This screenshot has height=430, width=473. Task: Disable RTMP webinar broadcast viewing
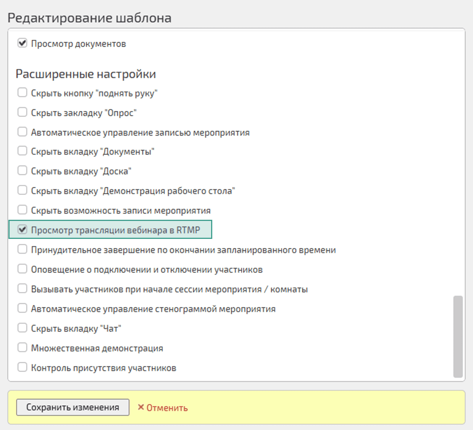[22, 229]
